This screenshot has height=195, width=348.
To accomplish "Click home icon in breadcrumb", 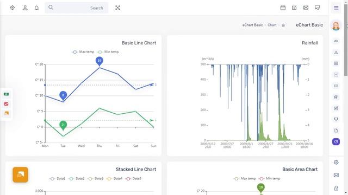I will point(283,25).
